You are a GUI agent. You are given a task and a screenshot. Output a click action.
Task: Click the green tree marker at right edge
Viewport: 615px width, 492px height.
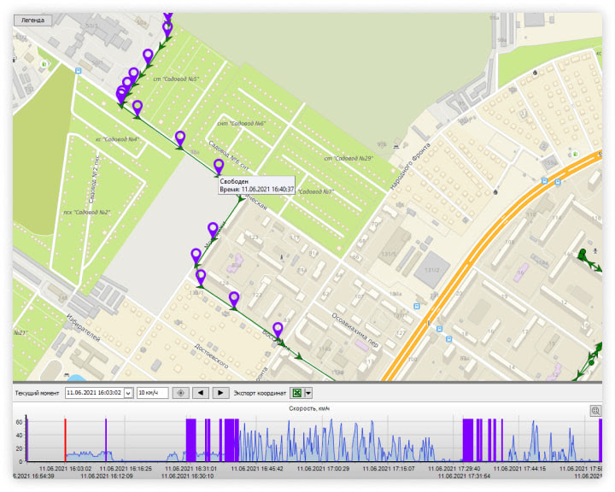tap(583, 254)
